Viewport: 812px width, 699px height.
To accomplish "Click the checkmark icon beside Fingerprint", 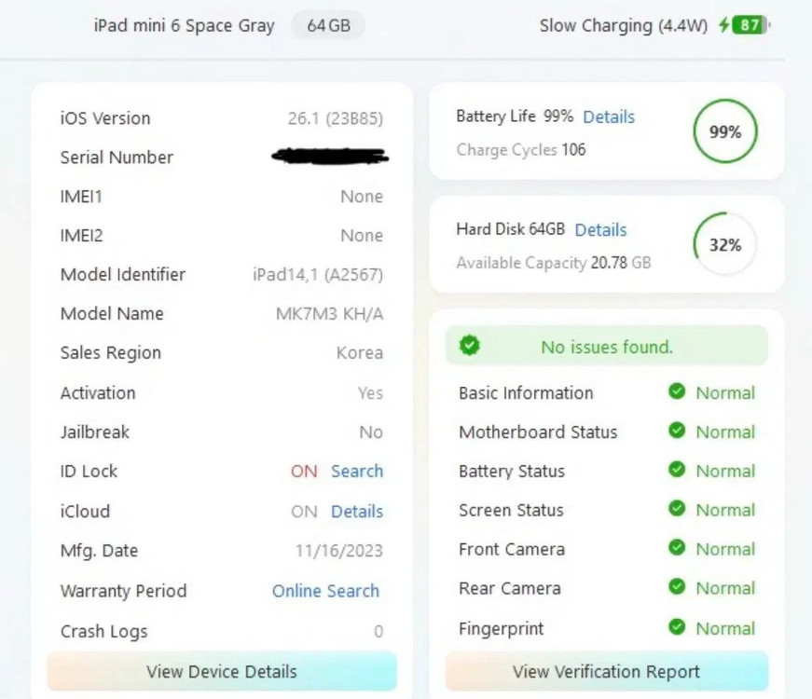I will pos(678,628).
